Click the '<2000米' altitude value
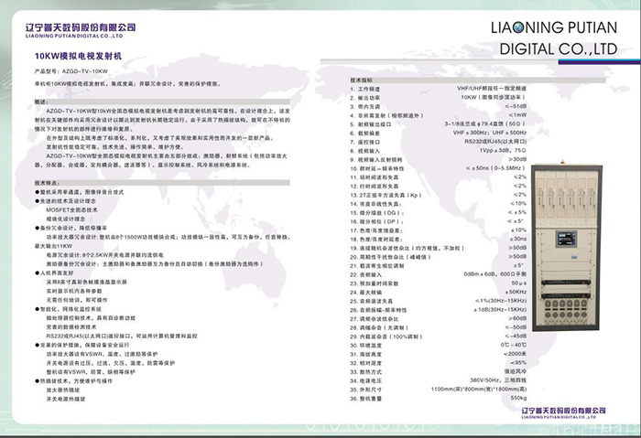Screen dimensions: 641x438 (x=515, y=354)
